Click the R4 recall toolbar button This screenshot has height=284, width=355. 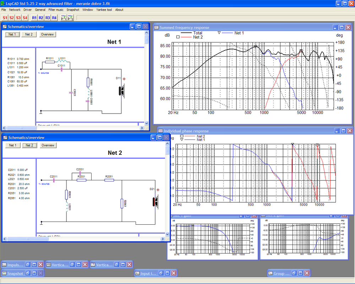[54, 18]
